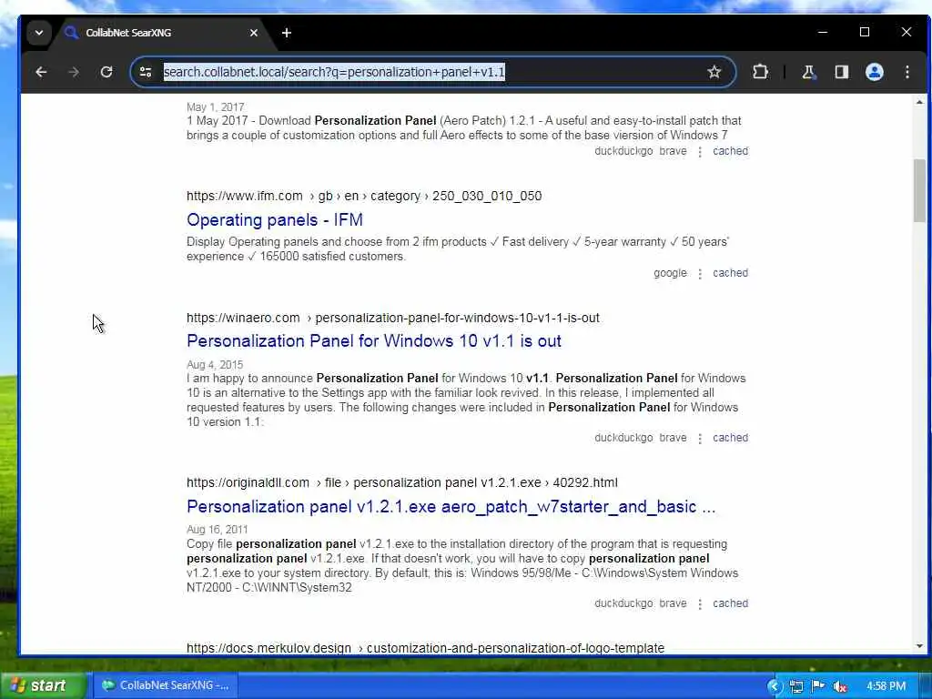
Task: Open options dots for winaero result
Action: pyautogui.click(x=700, y=438)
